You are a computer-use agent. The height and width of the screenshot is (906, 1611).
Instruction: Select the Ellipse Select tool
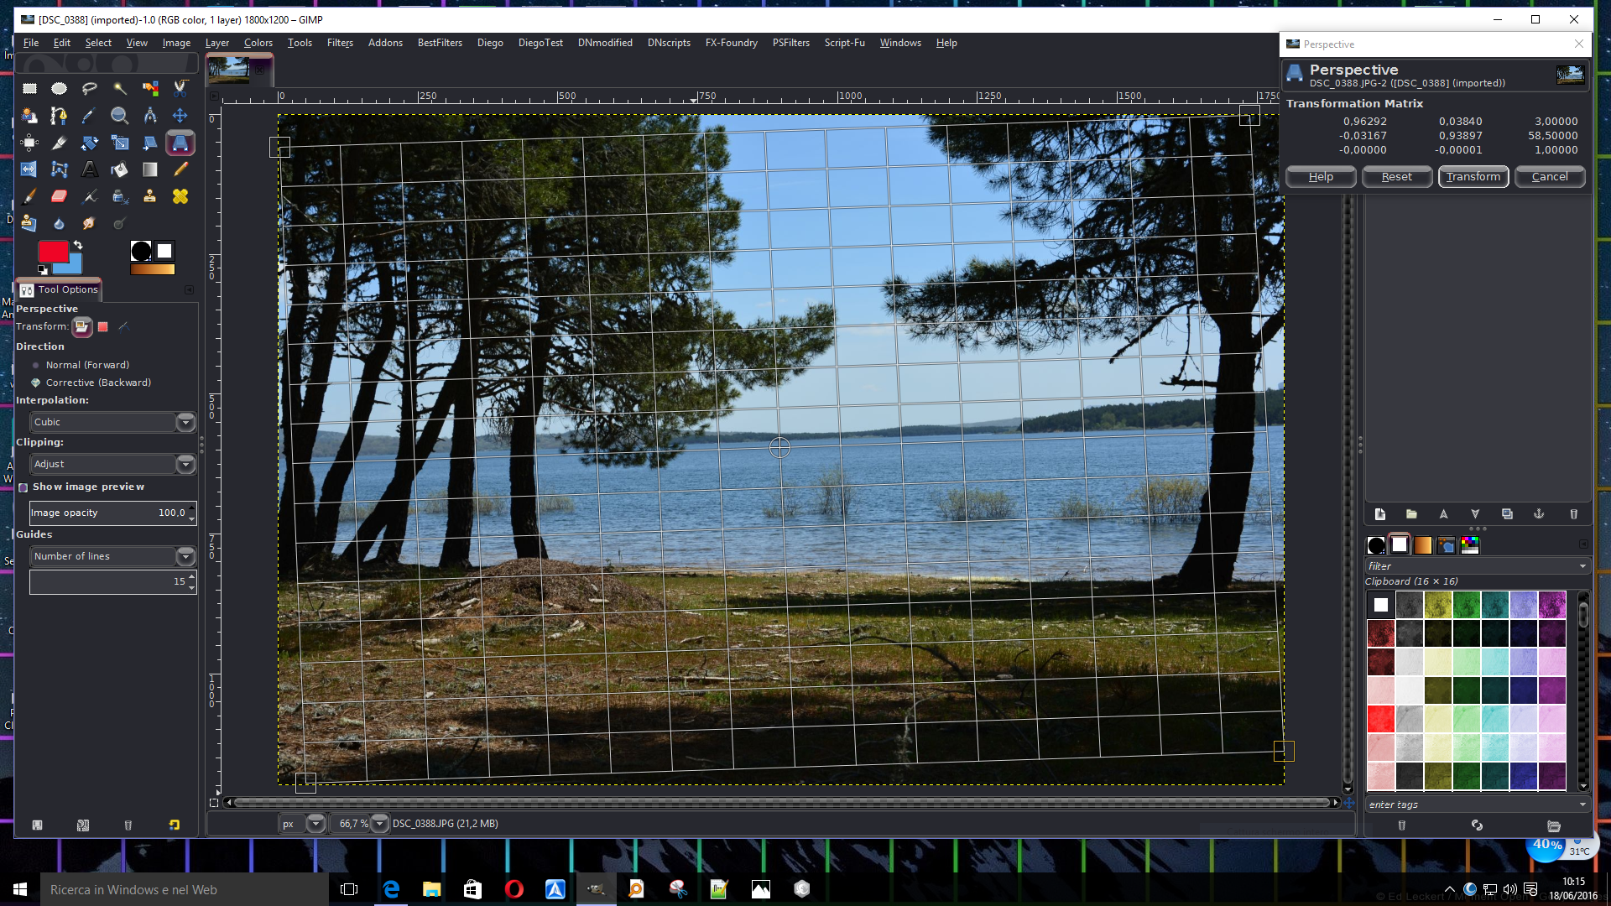click(x=59, y=88)
